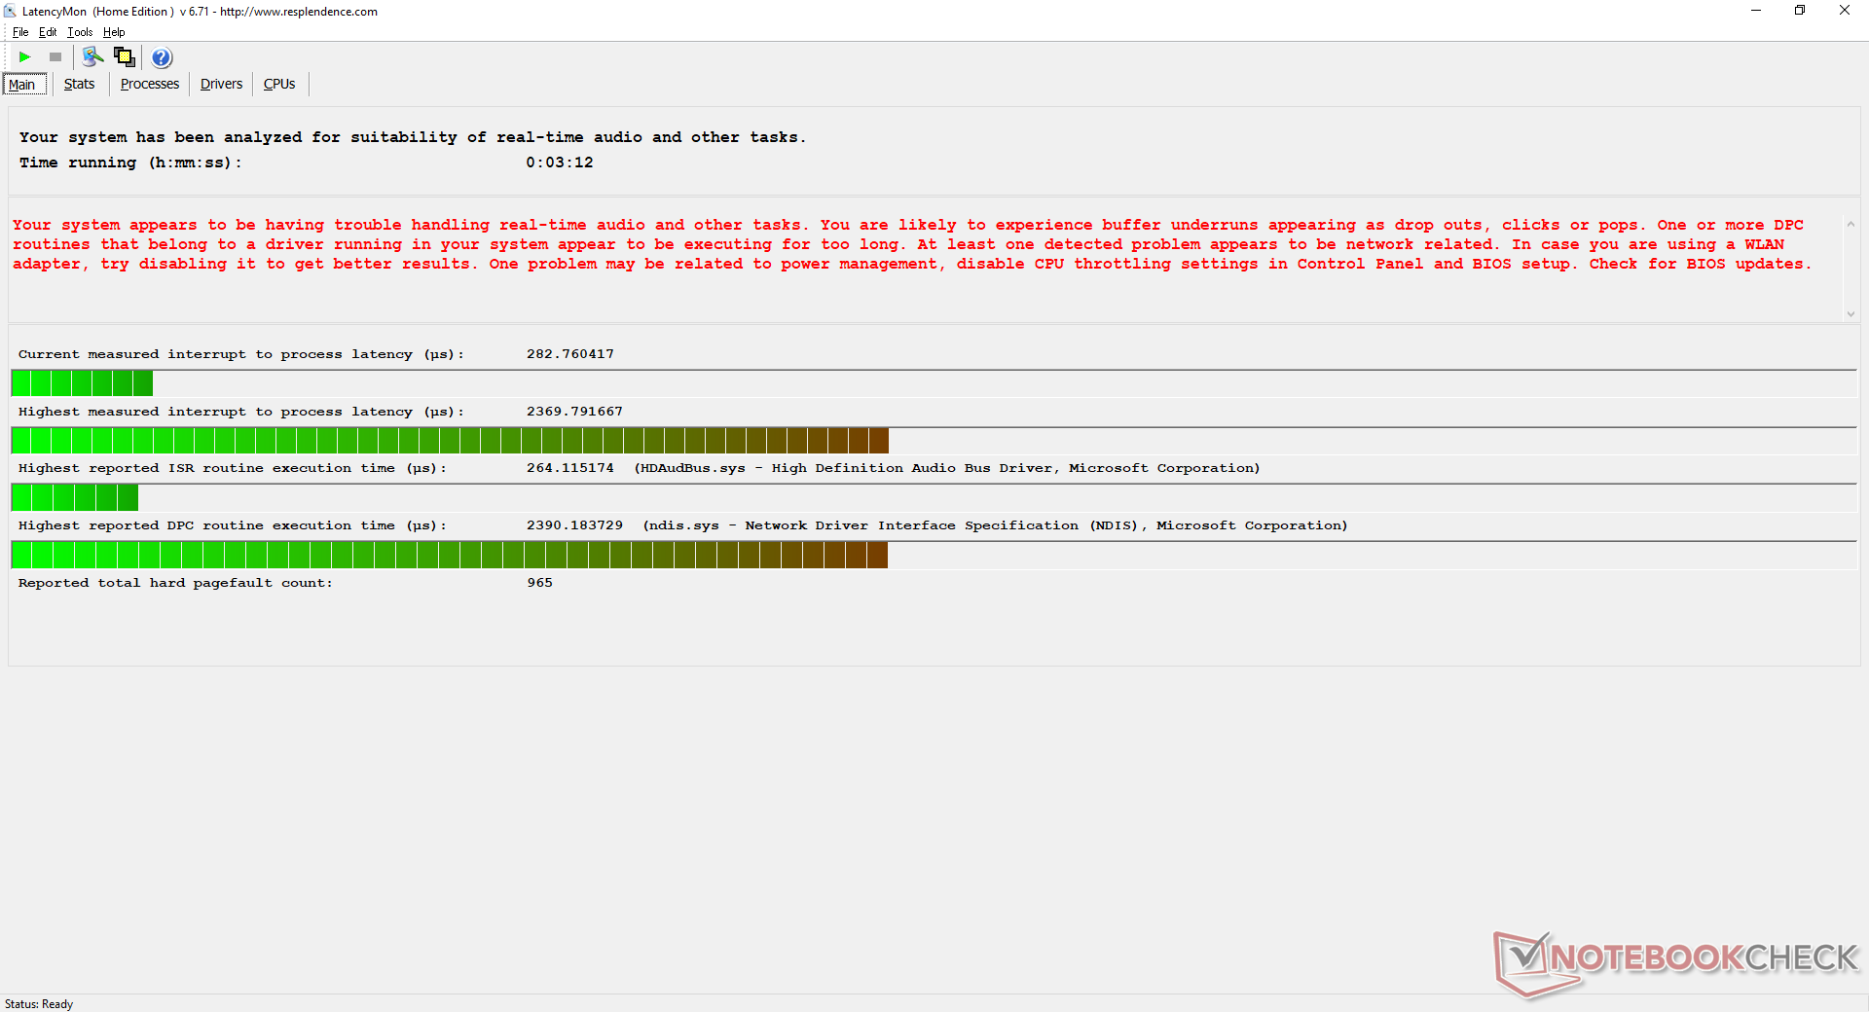Viewport: 1869px width, 1012px height.
Task: Select the Main tab
Action: pyautogui.click(x=22, y=85)
